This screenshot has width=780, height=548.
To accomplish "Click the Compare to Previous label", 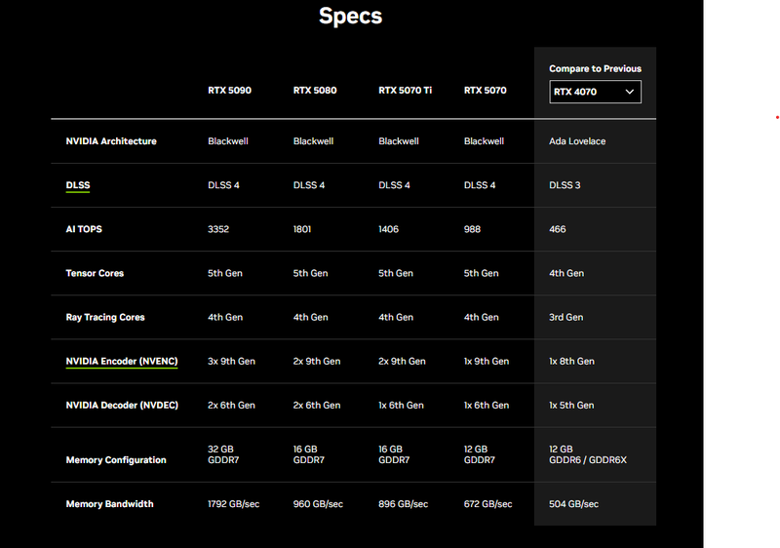I will [x=595, y=68].
